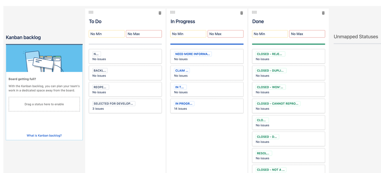Select the N... status card in To Do
Viewport: 381px width, 173px height.
tap(125, 56)
